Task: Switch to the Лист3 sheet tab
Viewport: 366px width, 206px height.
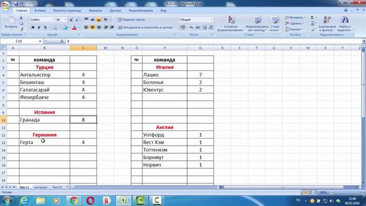Action: (x=57, y=187)
